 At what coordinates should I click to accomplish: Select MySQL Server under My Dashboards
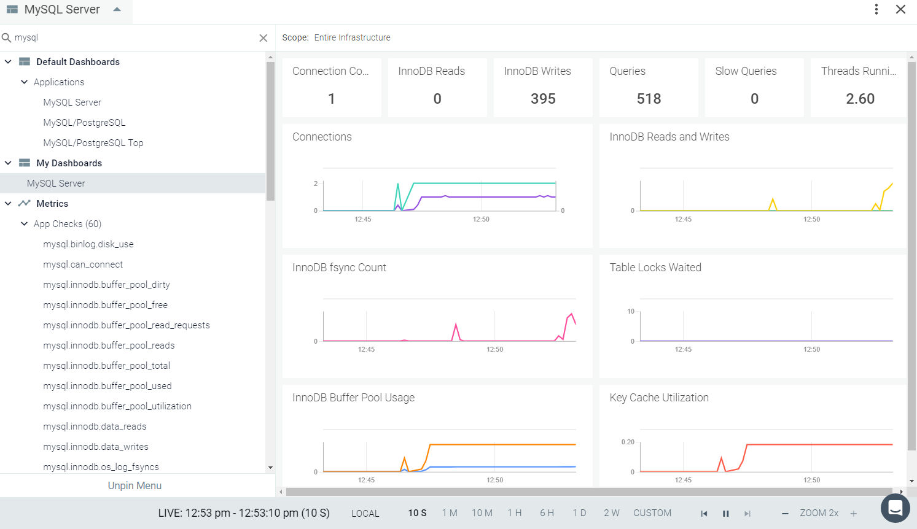(x=133, y=183)
